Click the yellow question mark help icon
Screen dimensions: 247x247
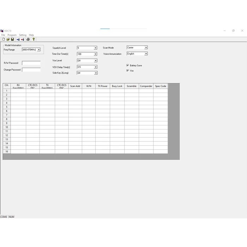pyautogui.click(x=34, y=39)
